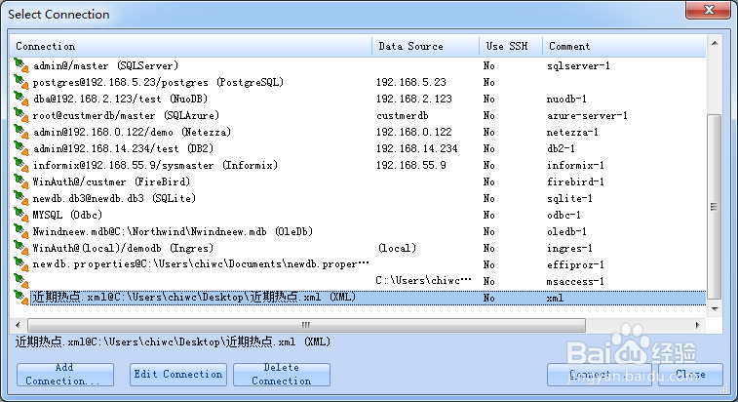
Task: Select admin@/master (SQLServer) connection text
Action: coord(106,65)
